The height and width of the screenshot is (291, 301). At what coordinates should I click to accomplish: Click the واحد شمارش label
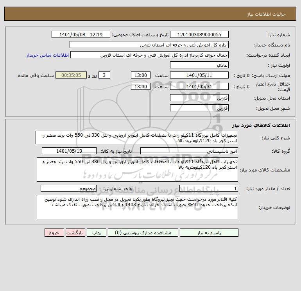[x=118, y=189]
